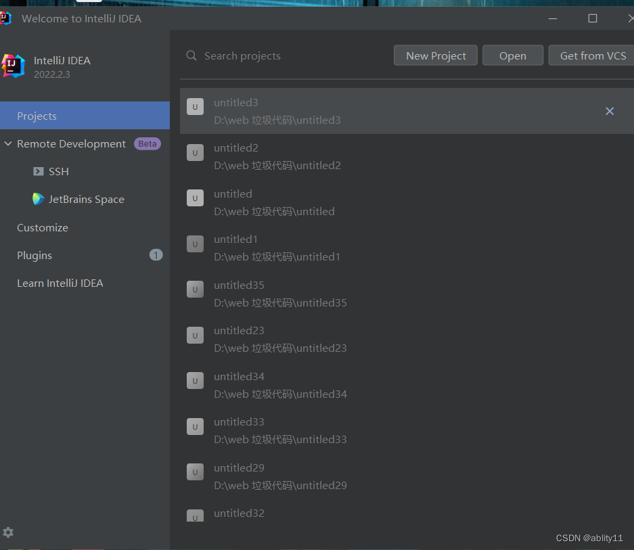Viewport: 634px width, 550px height.
Task: Open recent project untitled34
Action: [x=407, y=385]
